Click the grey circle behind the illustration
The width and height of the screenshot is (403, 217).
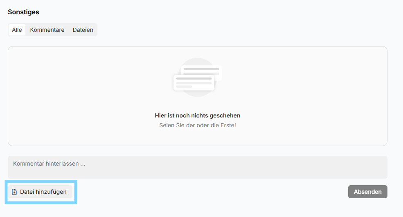tap(198, 62)
